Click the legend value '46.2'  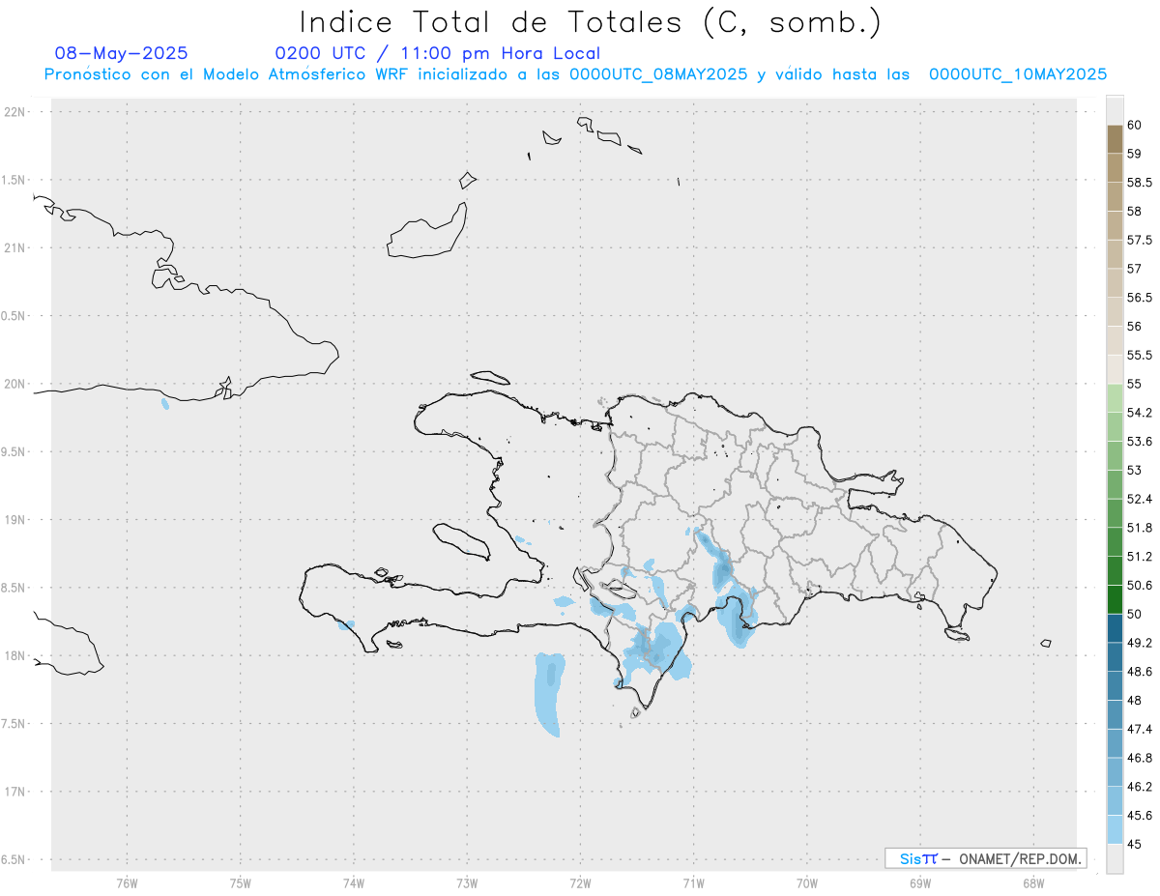(1140, 787)
